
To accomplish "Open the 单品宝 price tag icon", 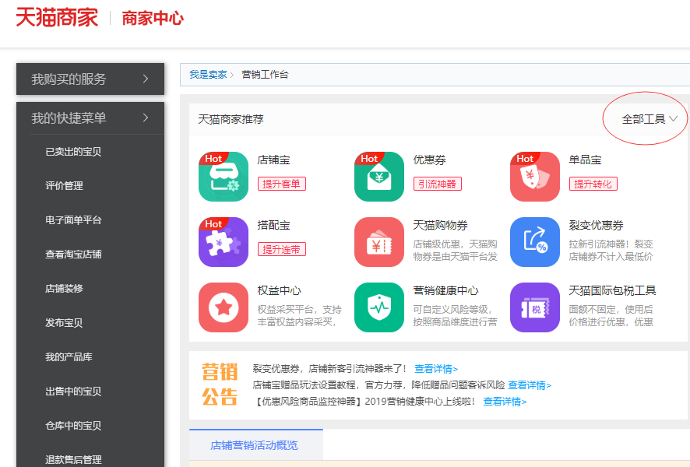I will pos(535,177).
